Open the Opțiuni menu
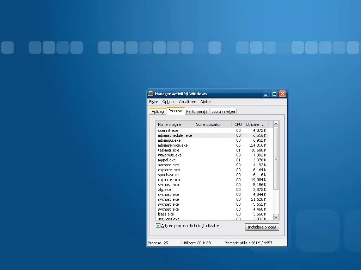361x270 pixels. coord(168,102)
